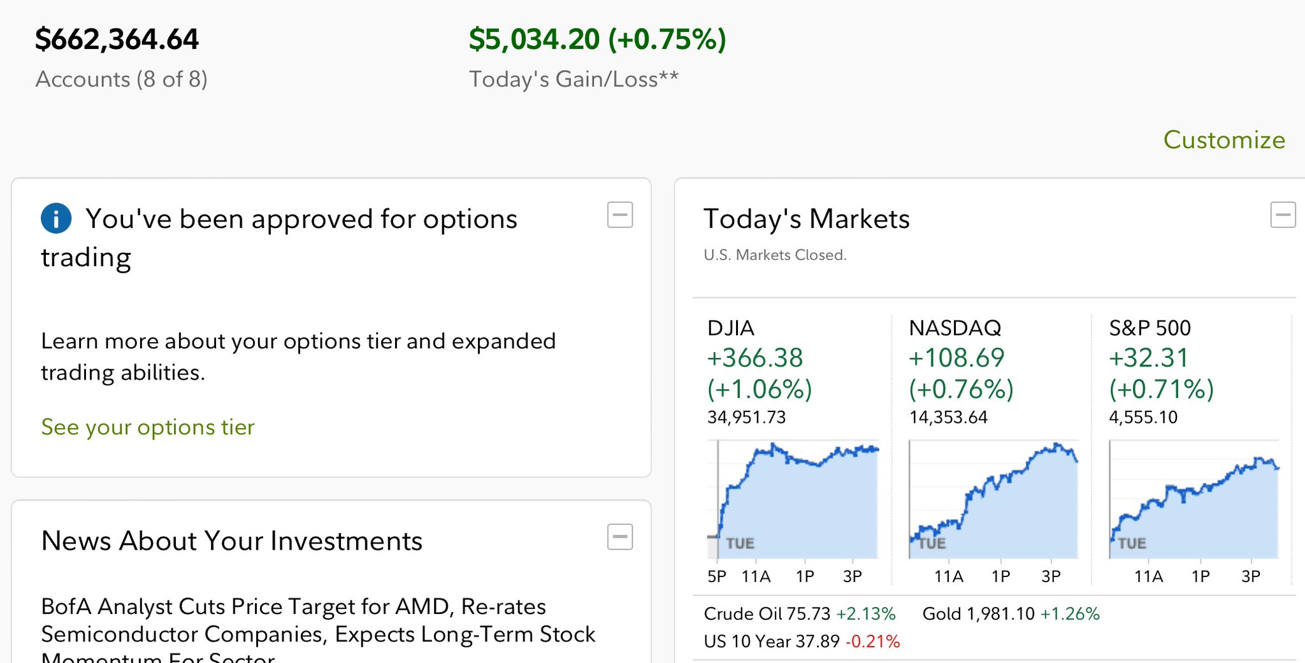Screen dimensions: 1305x663
Task: Click the S&P 500 change +32.31
Action: click(1149, 358)
